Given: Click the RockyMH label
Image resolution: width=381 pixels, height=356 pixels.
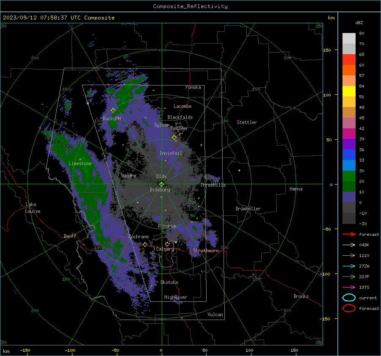Looking at the screenshot, I should point(112,119).
